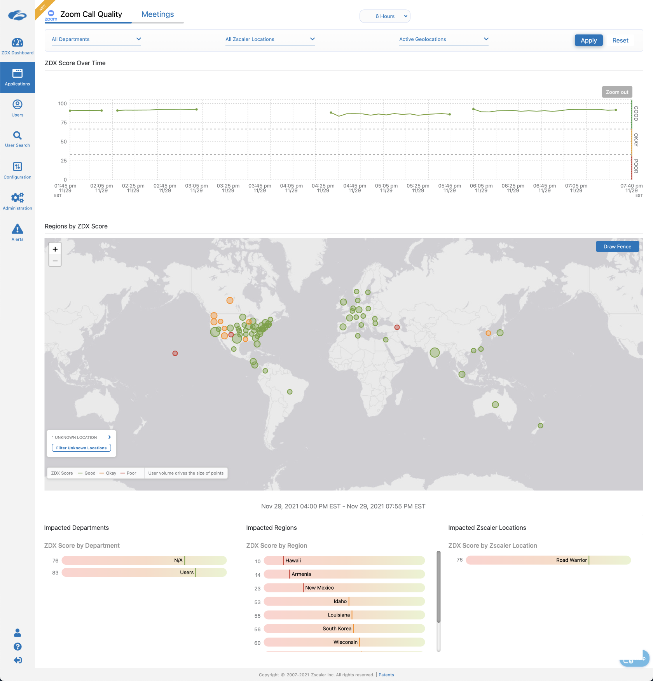Click the red Armenia map point

tap(397, 327)
